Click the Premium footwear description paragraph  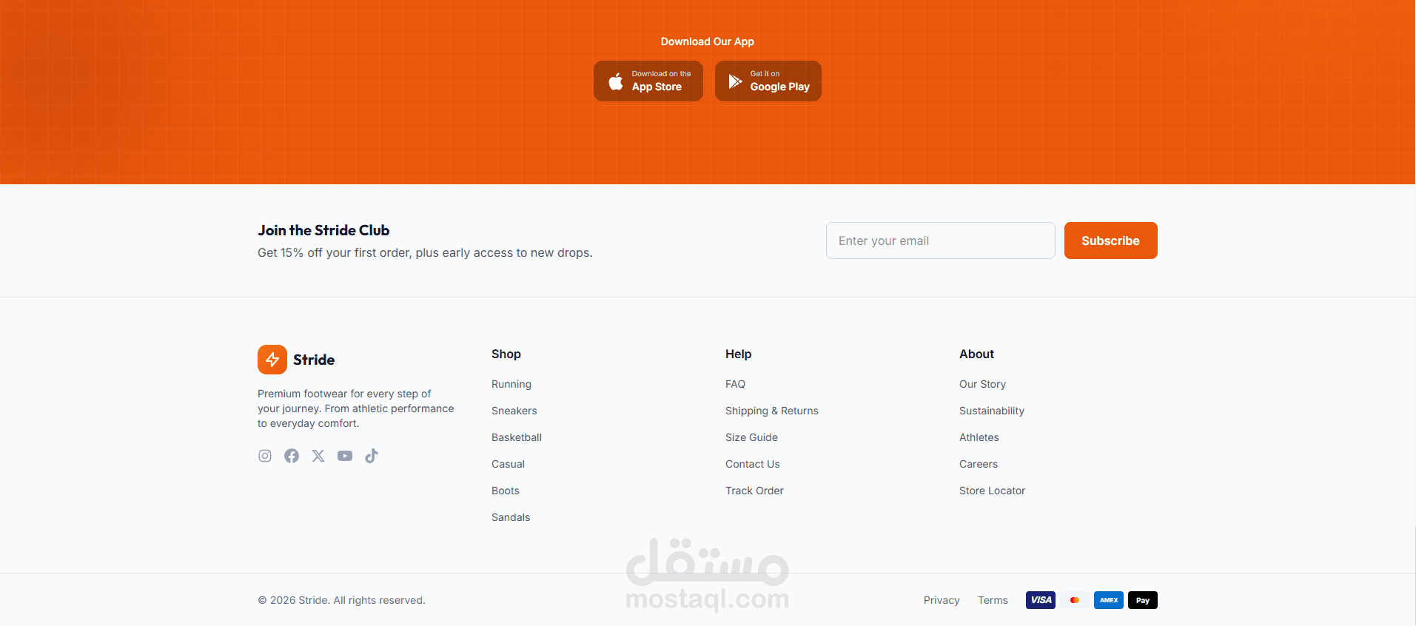pyautogui.click(x=356, y=408)
